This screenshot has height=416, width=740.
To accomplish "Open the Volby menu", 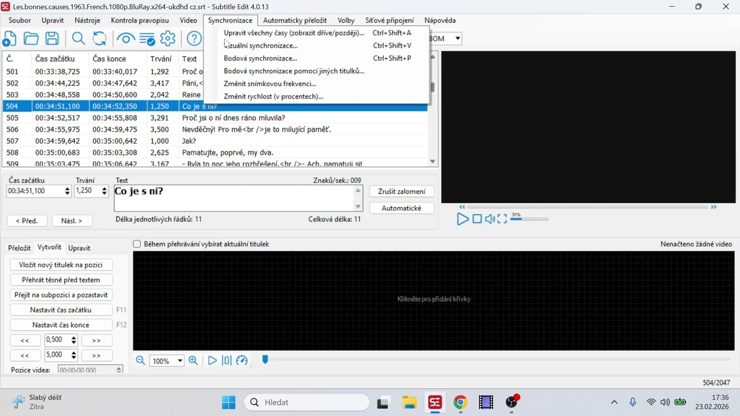I will [346, 20].
